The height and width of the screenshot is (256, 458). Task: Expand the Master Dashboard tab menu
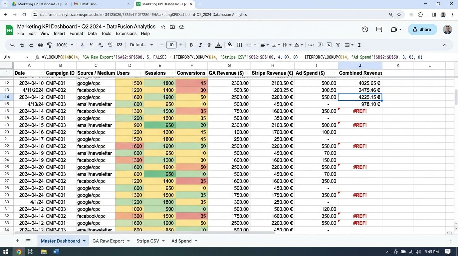[x=84, y=241]
